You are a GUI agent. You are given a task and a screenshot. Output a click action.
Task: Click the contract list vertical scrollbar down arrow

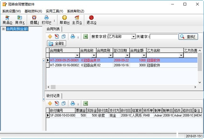[200, 82]
